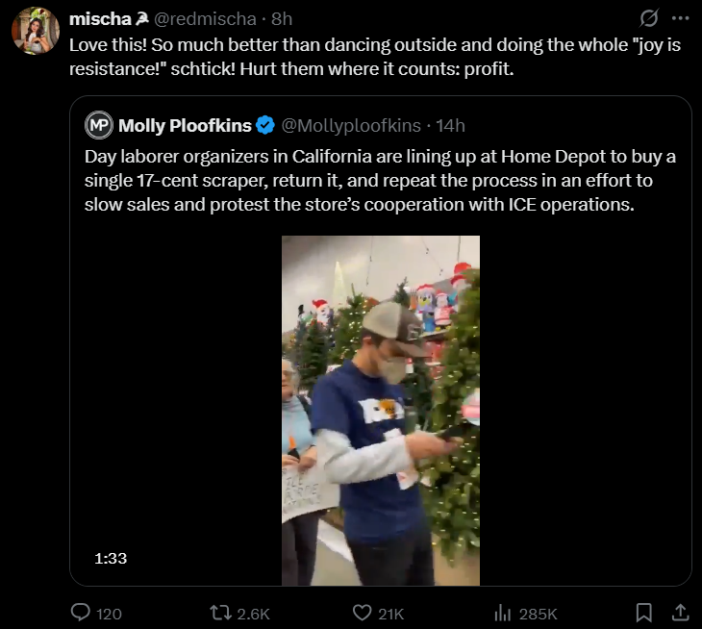Click the Grok circle-slash icon

click(x=649, y=19)
